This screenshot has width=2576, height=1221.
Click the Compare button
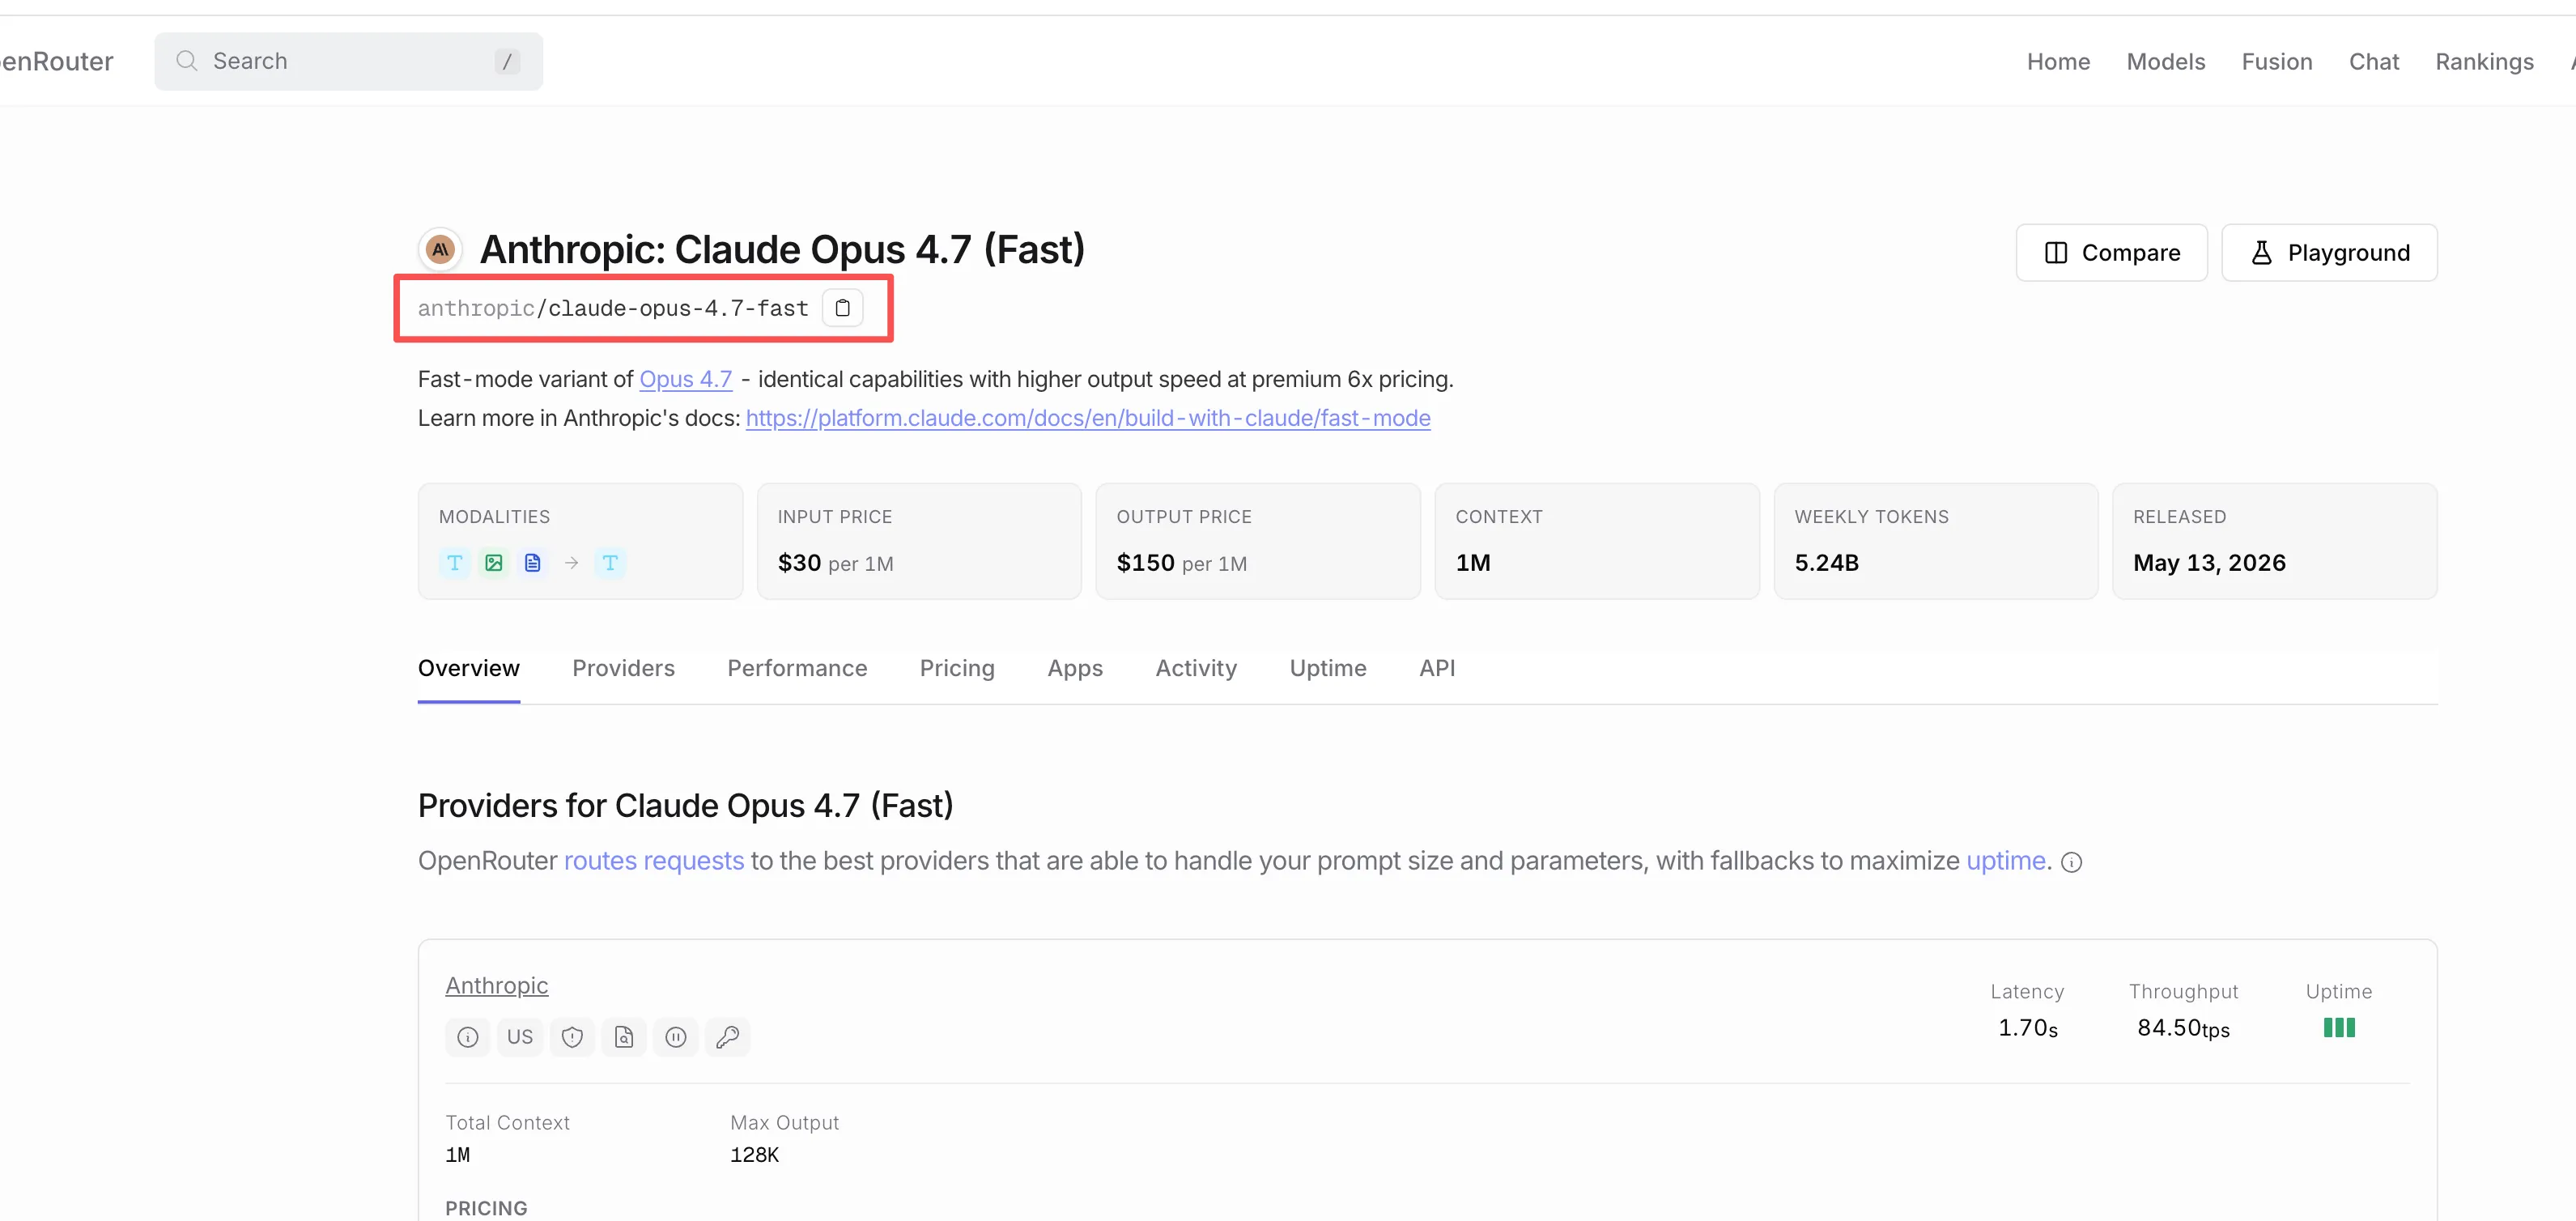click(2111, 253)
